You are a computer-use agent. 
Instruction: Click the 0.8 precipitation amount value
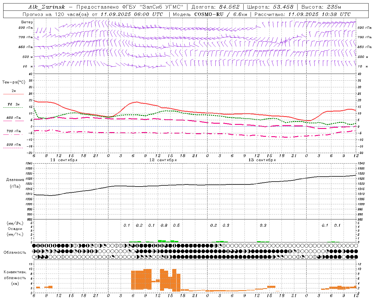click(164, 226)
